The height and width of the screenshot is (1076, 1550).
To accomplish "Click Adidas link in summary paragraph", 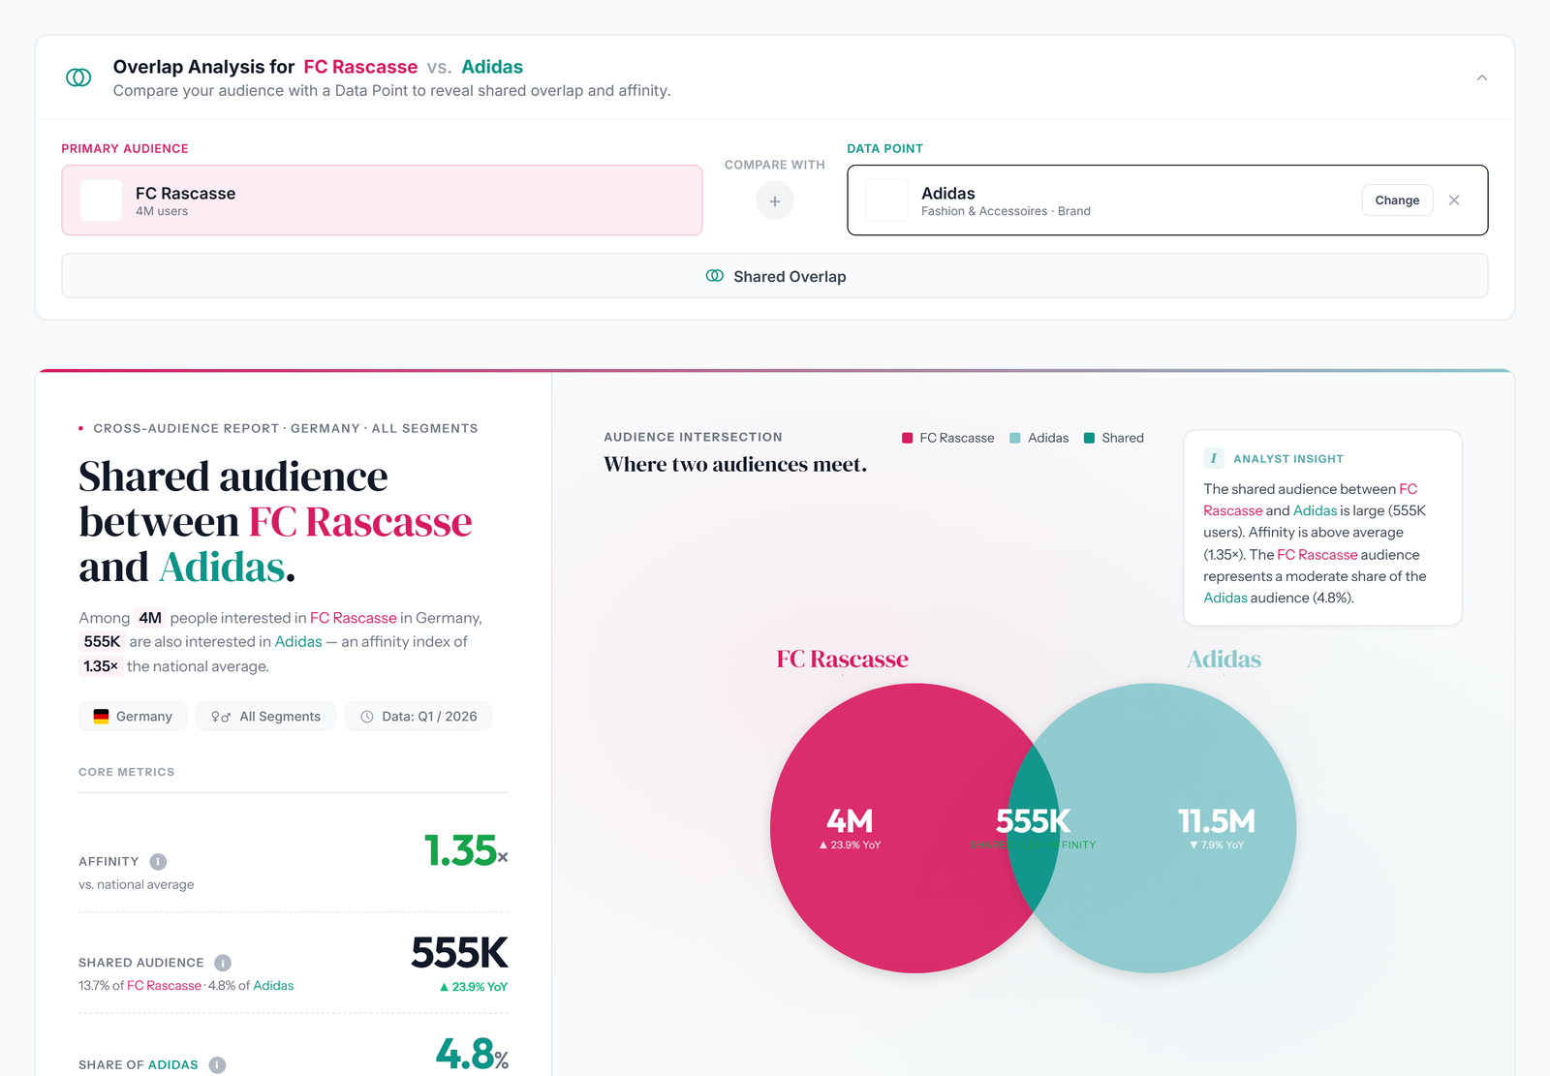I will click(x=298, y=641).
